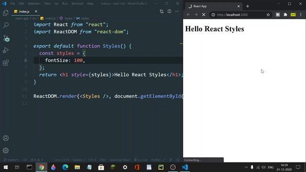
Task: Click the react-app breadcrumb
Action: coord(22,18)
